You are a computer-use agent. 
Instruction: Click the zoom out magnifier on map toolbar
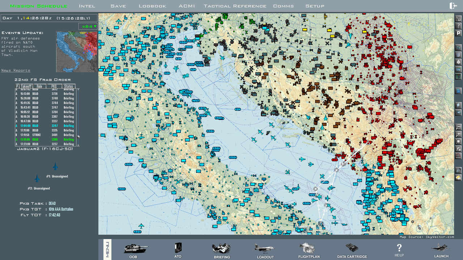(458, 127)
